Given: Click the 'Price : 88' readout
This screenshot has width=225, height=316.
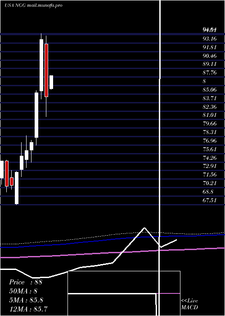Looking at the screenshot, I should [26, 282].
